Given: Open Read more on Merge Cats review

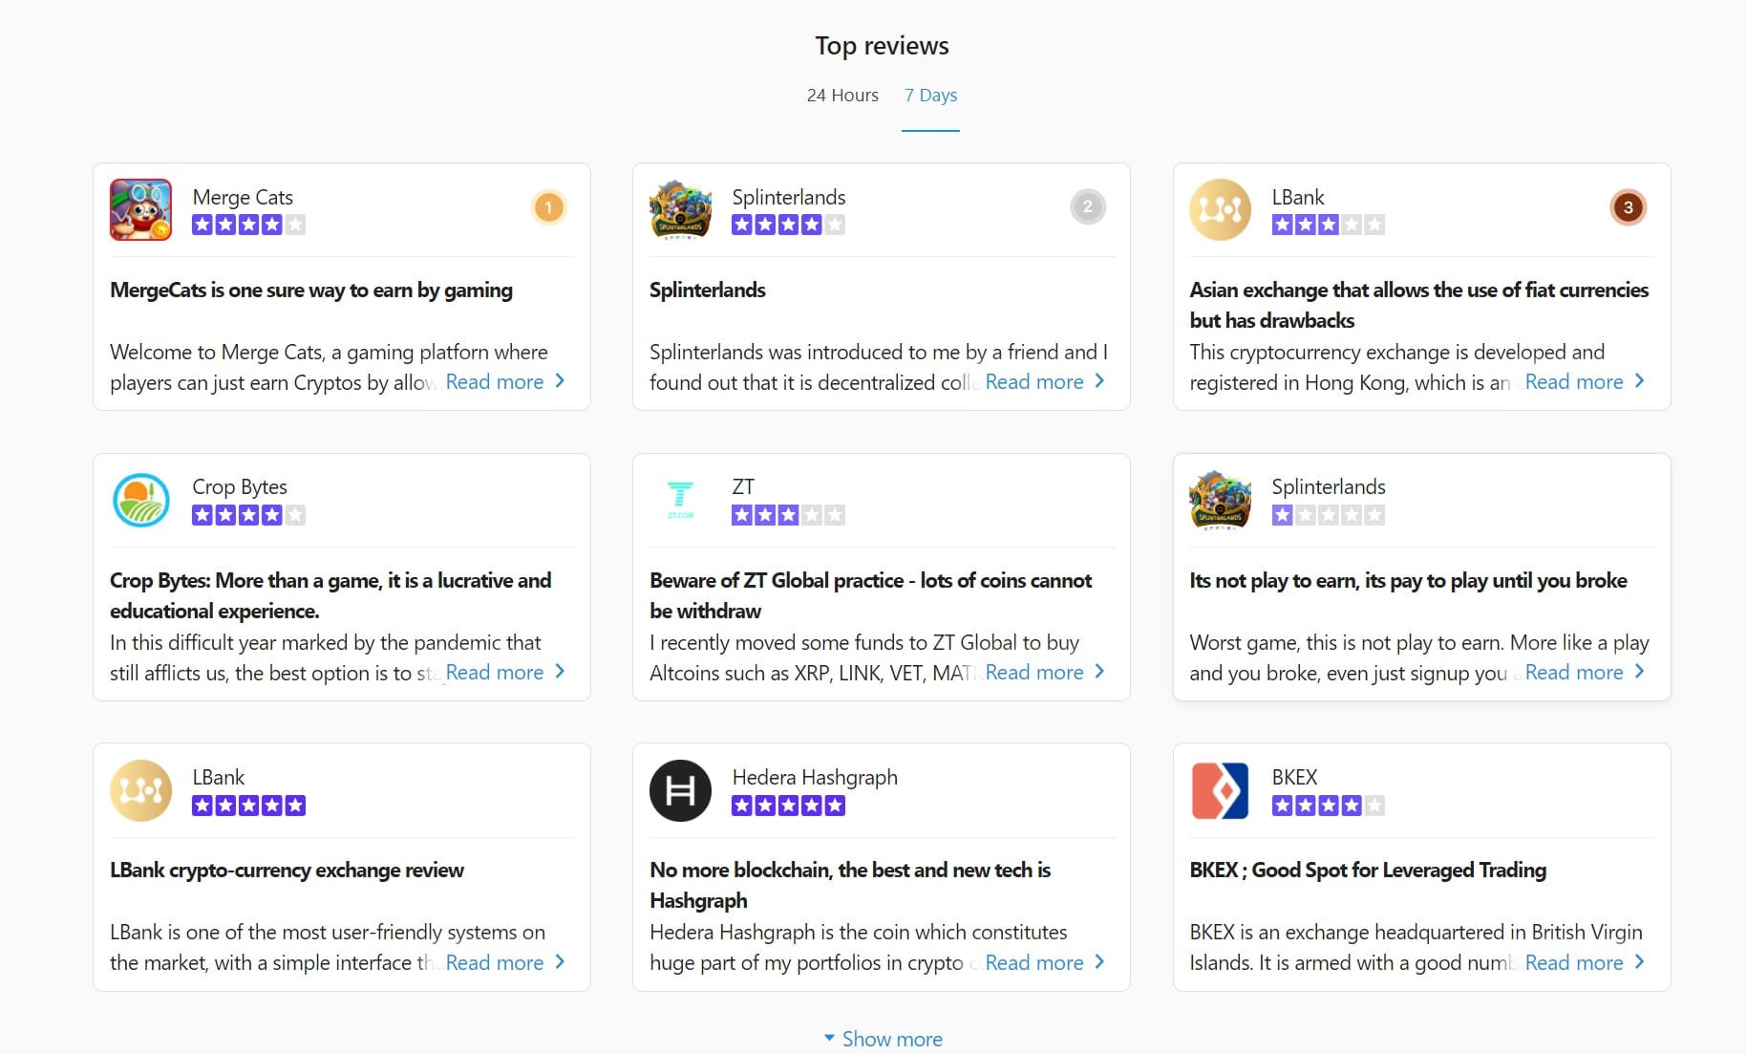Looking at the screenshot, I should coord(504,382).
